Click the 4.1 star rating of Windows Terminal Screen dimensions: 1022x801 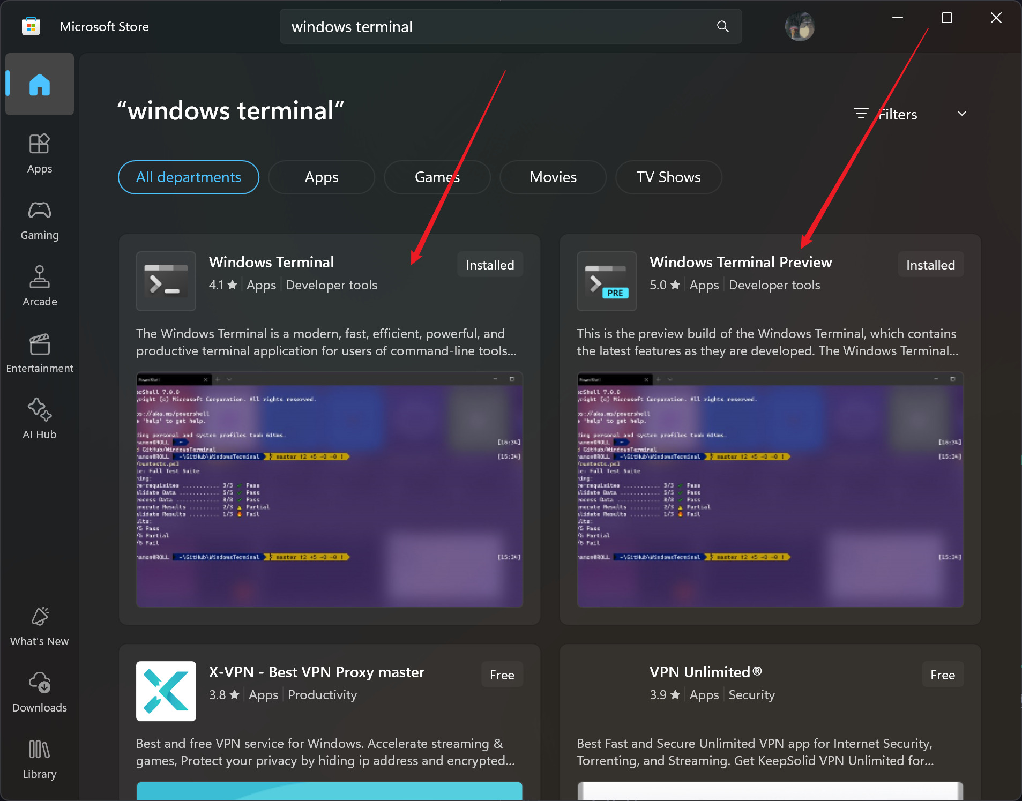pyautogui.click(x=223, y=285)
